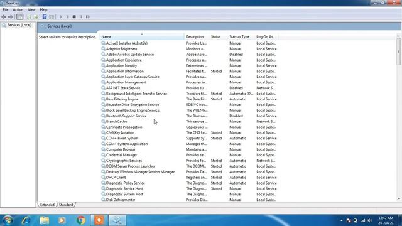402x226 pixels.
Task: Open the Help toolbar icon
Action: point(45,17)
